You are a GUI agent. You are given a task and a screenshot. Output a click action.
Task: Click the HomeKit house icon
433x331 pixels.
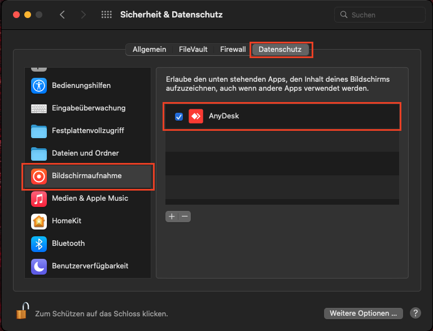coord(39,221)
